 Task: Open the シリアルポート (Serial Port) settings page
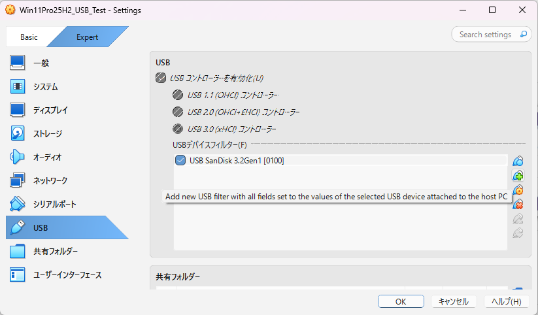54,204
